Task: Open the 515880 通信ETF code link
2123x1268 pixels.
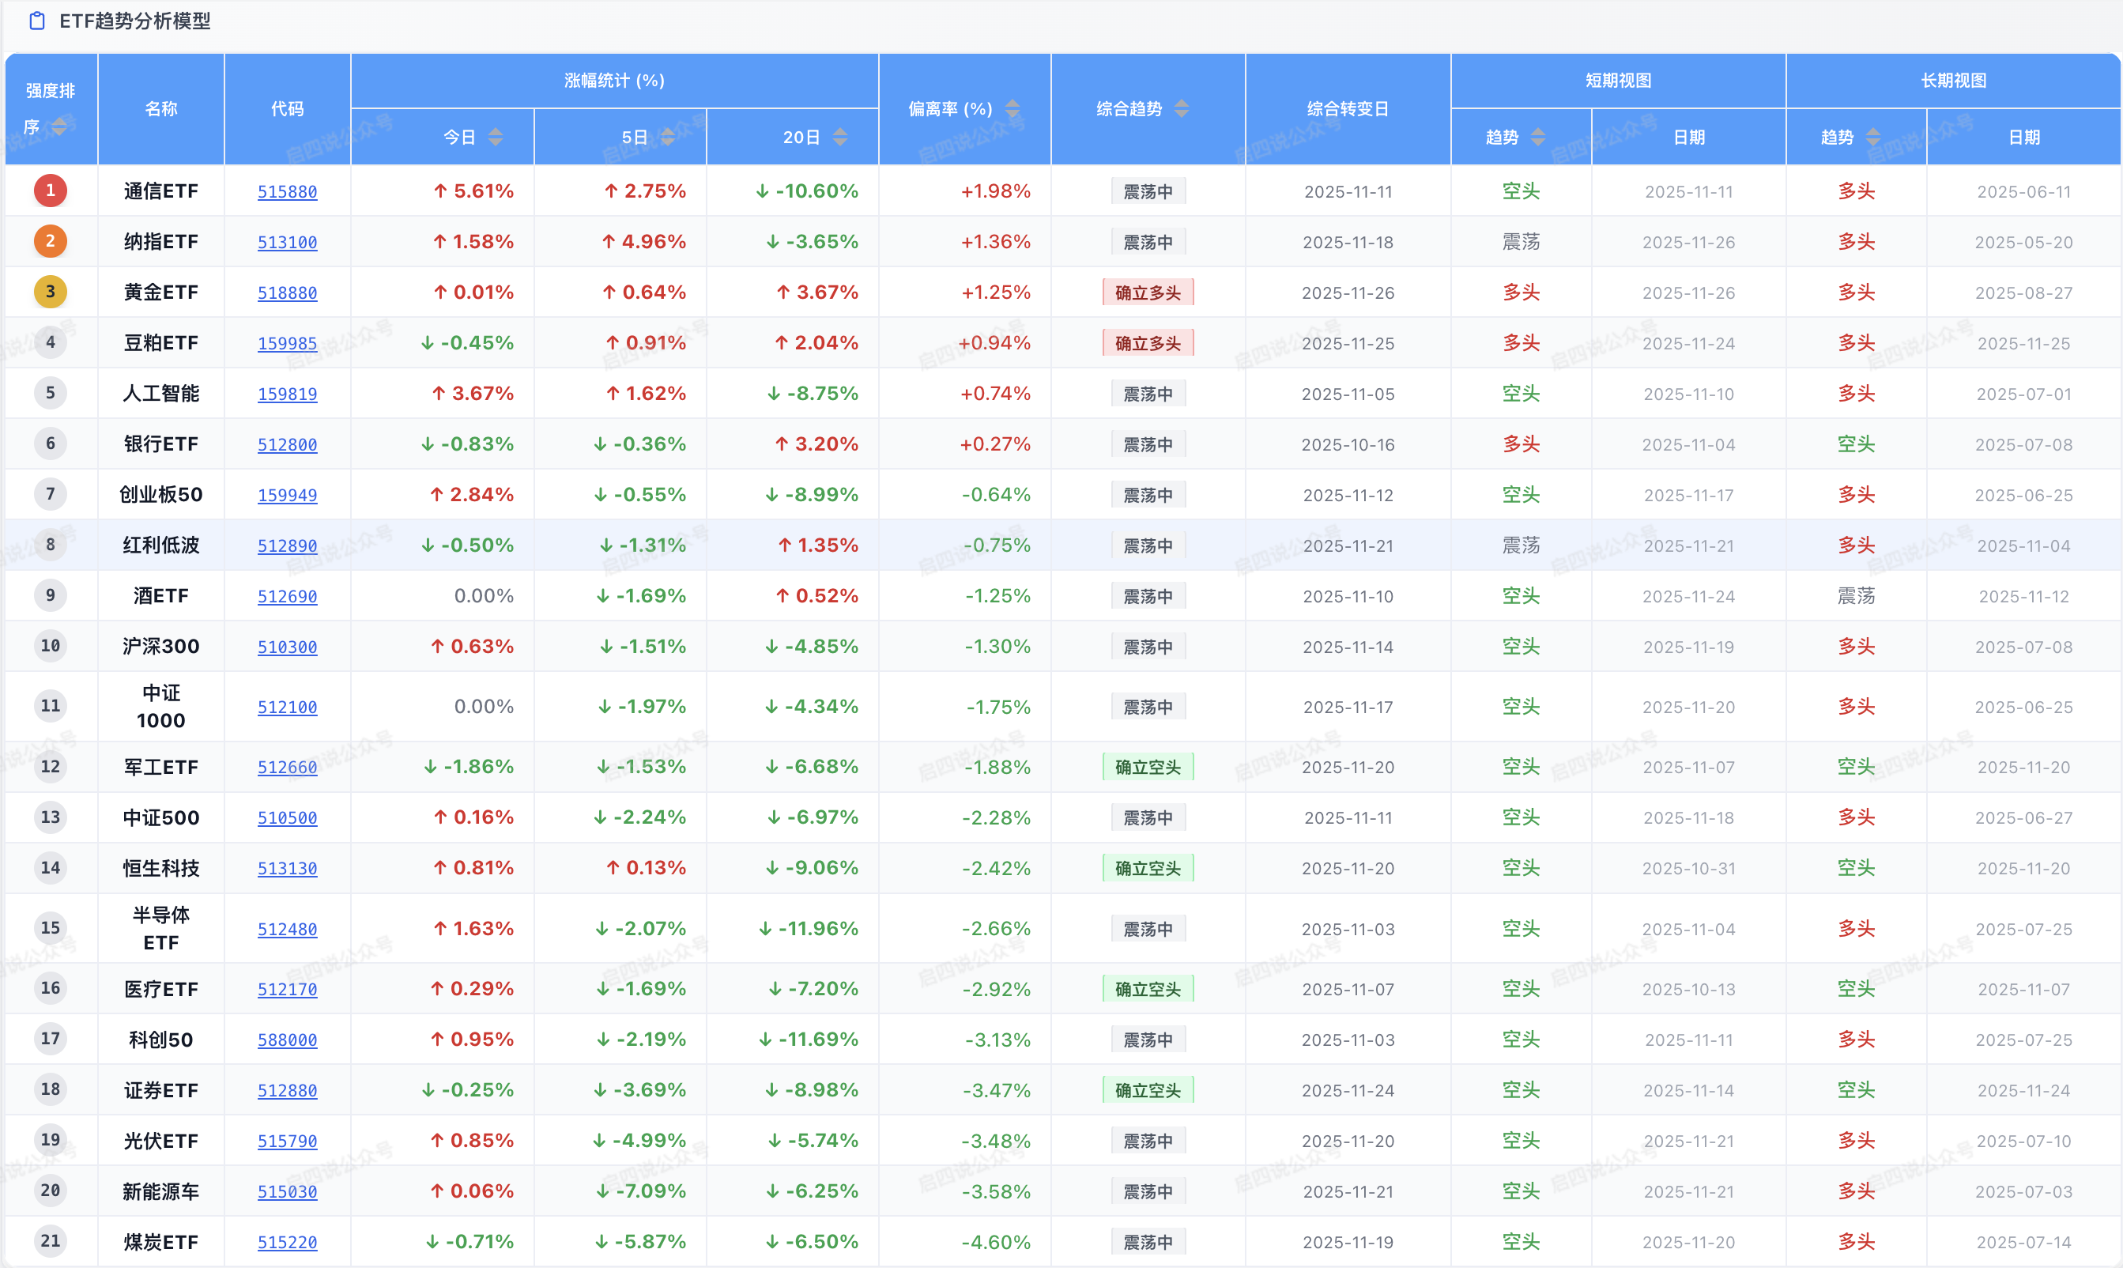Action: coord(287,191)
